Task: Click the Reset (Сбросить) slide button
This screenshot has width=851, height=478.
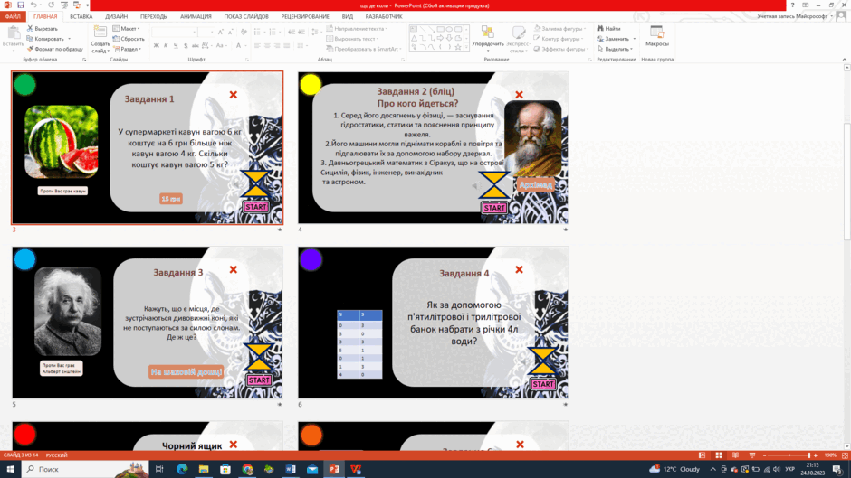Action: (129, 39)
